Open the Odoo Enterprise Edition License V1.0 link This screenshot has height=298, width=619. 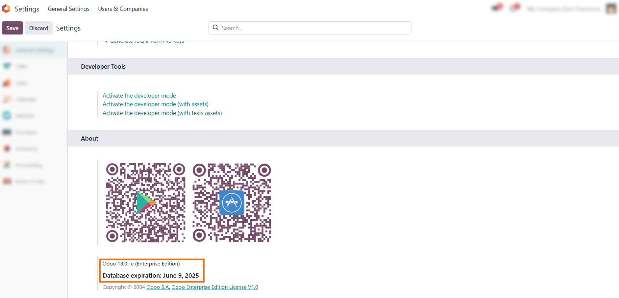(215, 287)
